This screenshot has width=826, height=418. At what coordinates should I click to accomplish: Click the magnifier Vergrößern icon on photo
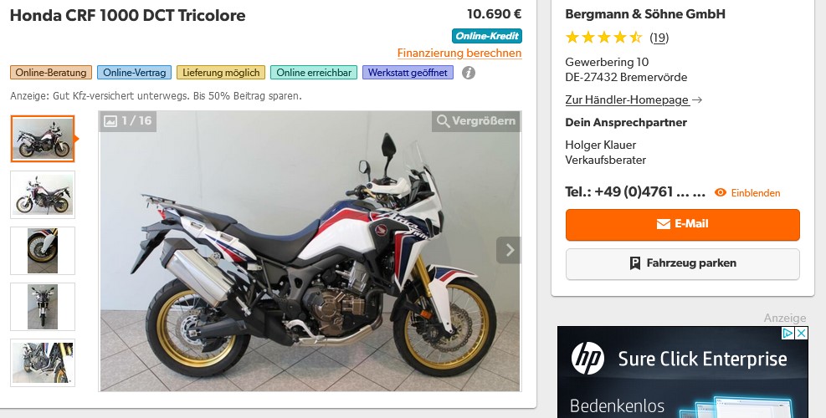(x=443, y=121)
